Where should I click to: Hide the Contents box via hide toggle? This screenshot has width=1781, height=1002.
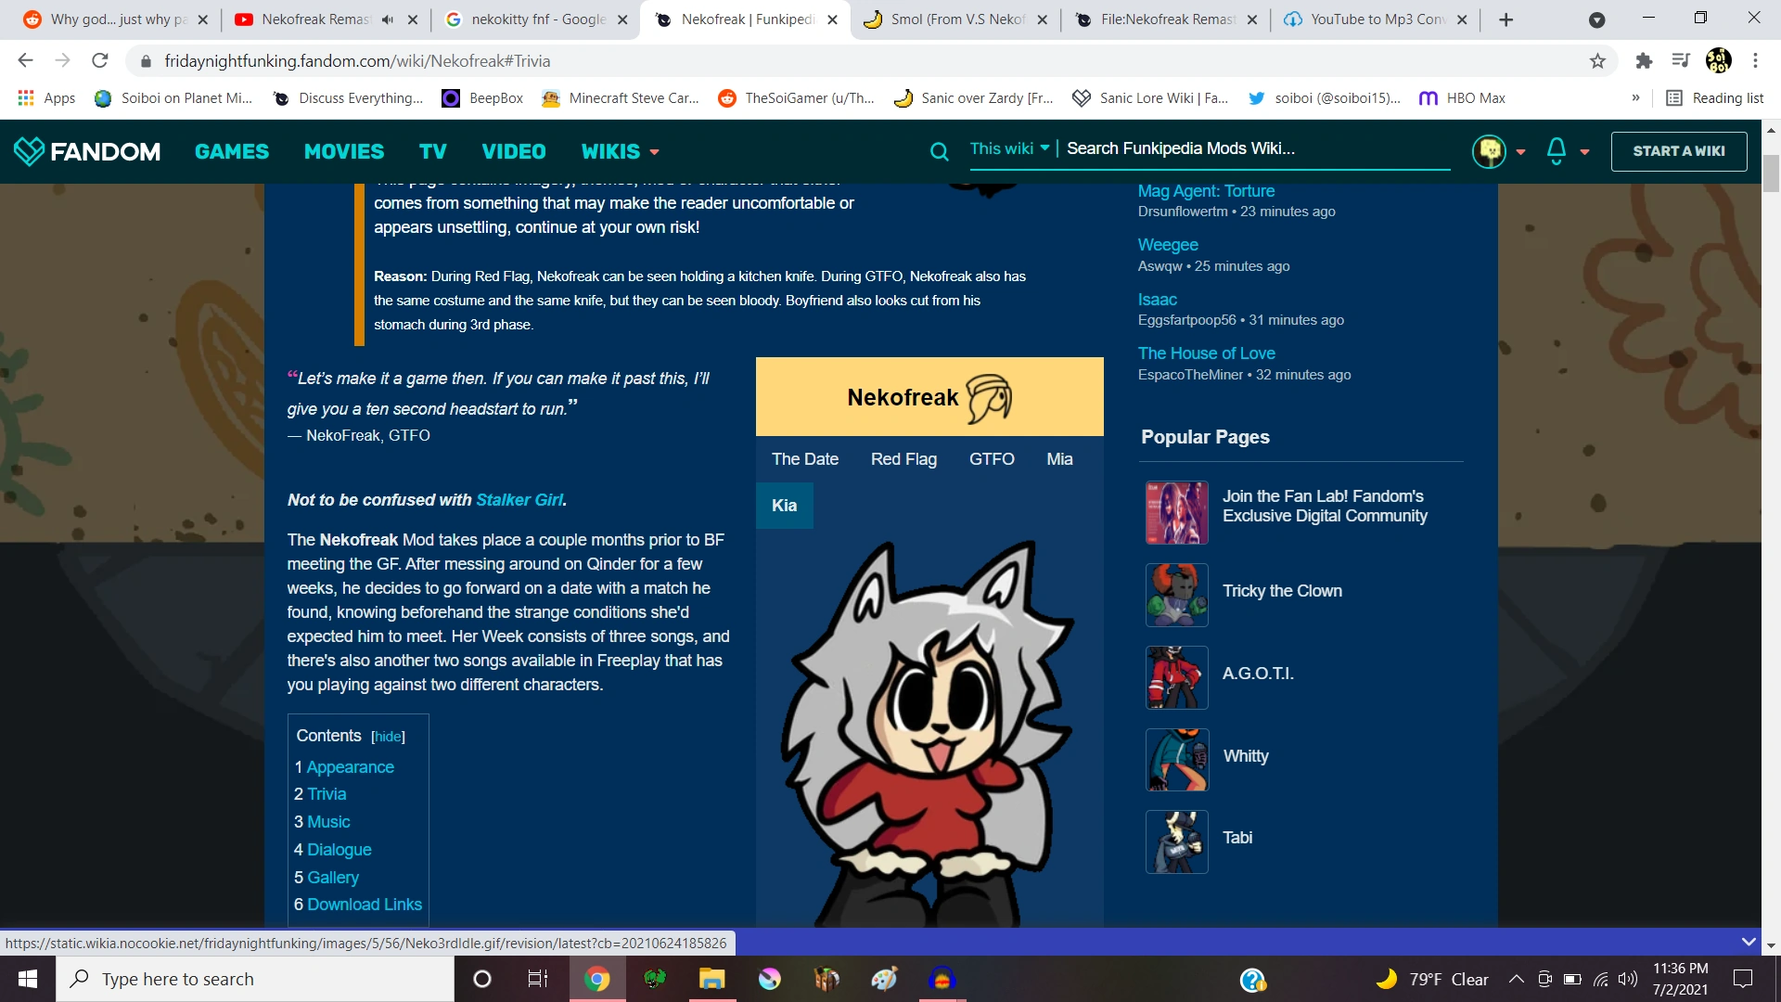point(387,736)
